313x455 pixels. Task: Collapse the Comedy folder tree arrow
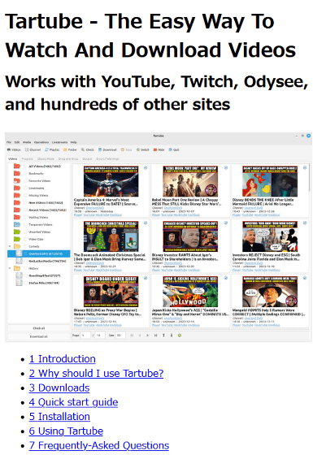pyautogui.click(x=10, y=246)
